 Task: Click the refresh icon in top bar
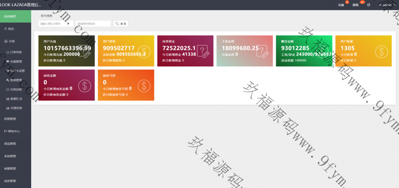(369, 5)
